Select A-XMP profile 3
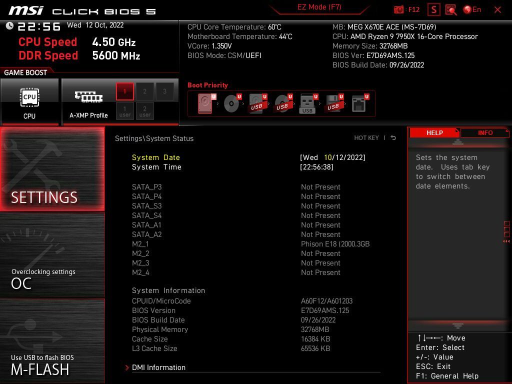 164,91
